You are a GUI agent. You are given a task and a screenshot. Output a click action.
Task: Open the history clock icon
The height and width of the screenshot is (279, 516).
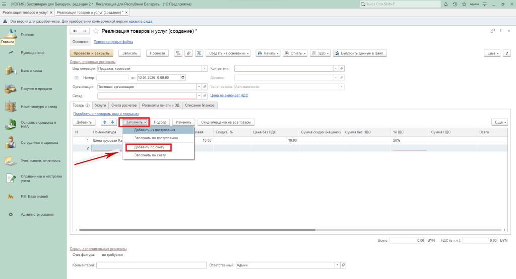click(455, 4)
